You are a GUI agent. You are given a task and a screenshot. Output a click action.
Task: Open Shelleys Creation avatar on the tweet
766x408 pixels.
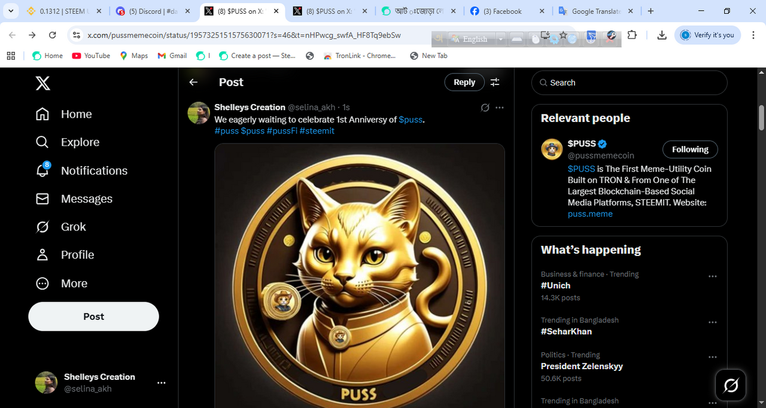click(199, 113)
